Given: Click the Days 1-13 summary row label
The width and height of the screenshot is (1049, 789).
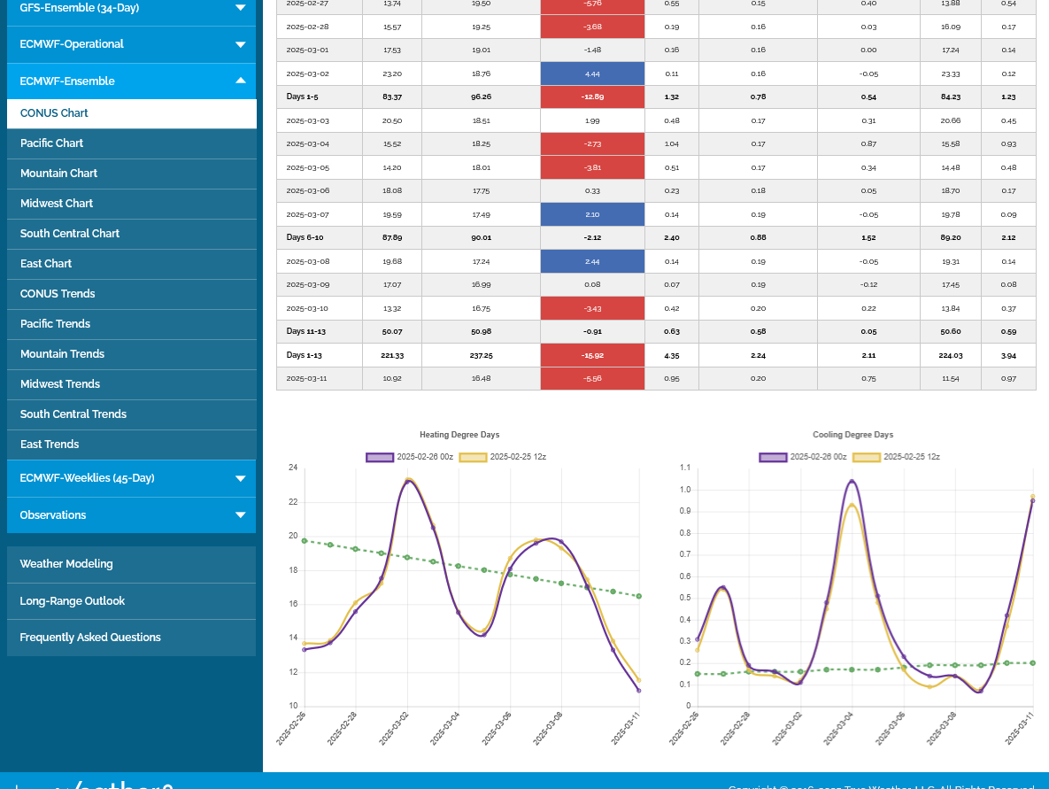Looking at the screenshot, I should click(305, 355).
